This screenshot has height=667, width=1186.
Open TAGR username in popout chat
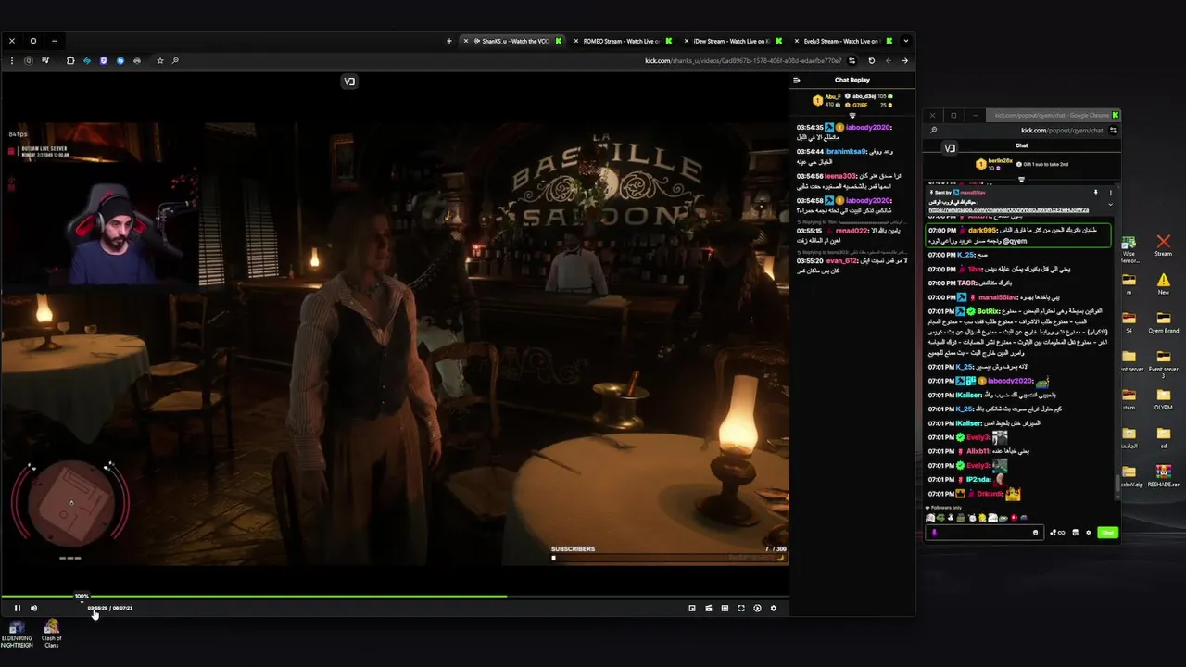pyautogui.click(x=967, y=283)
